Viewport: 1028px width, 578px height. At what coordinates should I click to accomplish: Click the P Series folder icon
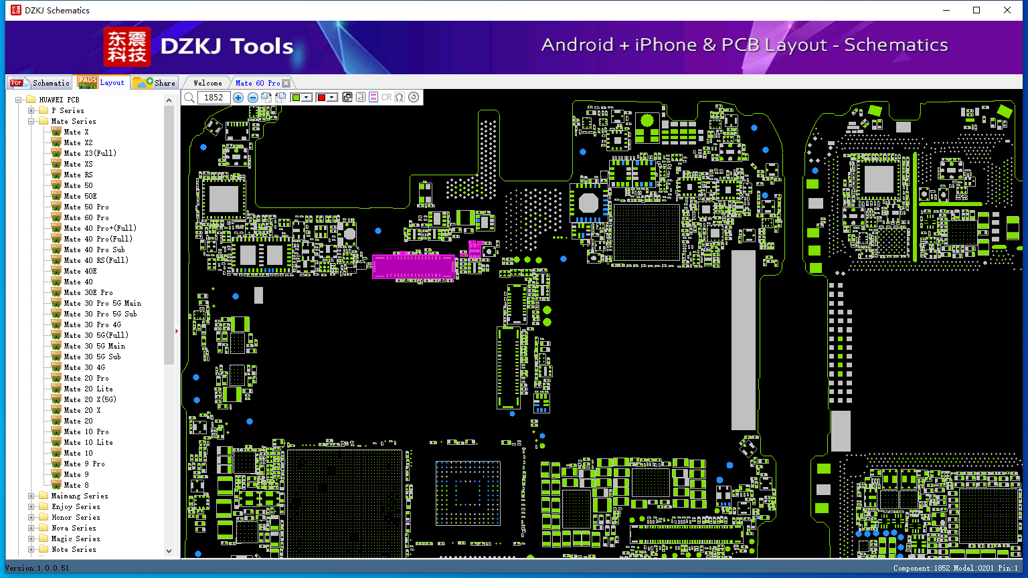(44, 110)
